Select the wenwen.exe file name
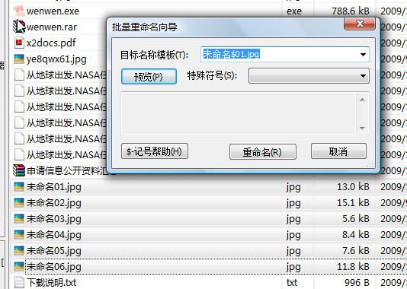407x289 pixels. coord(53,11)
